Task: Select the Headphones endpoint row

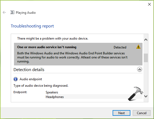Action: pyautogui.click(x=94, y=97)
